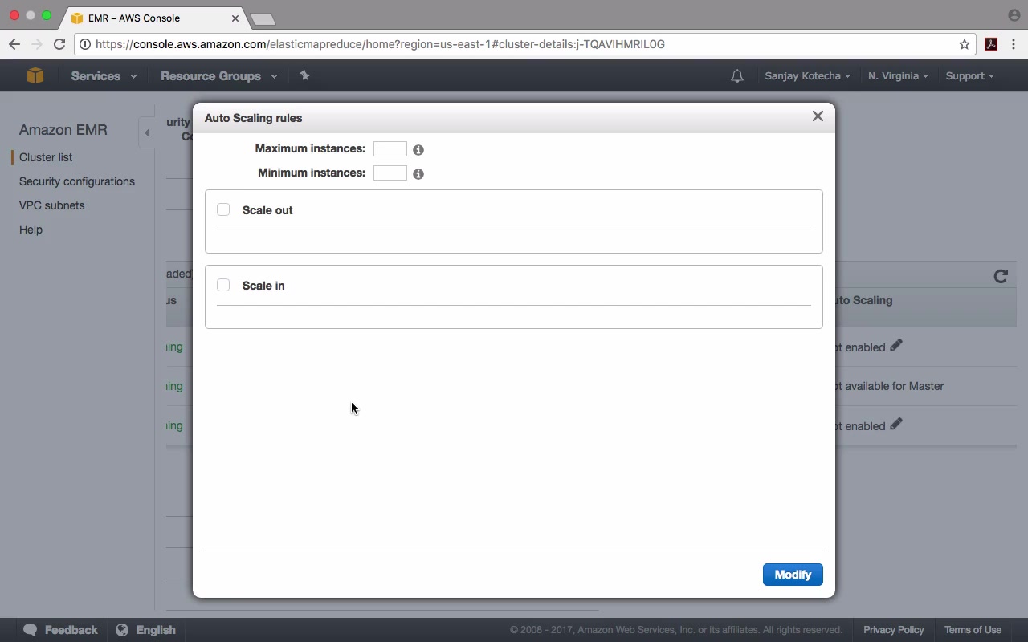Open the Terms of Use link

(973, 630)
